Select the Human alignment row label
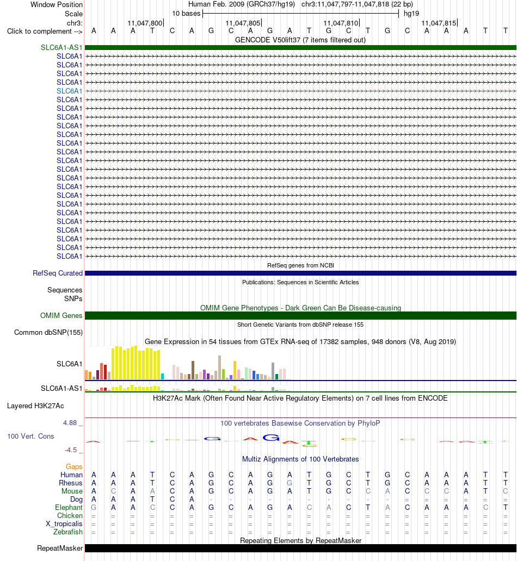The height and width of the screenshot is (561, 517). [x=71, y=475]
